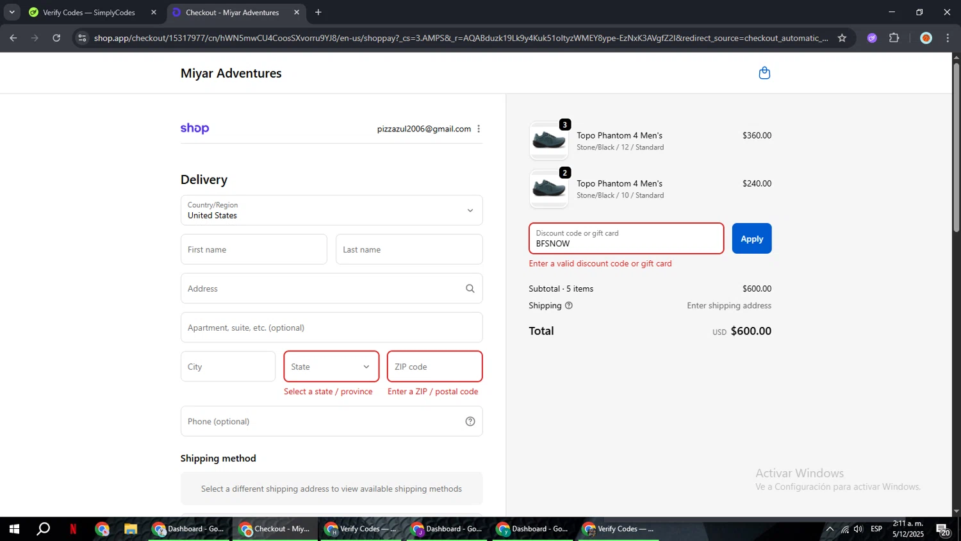Close the Verify Codes tab
Screen dimensions: 961x541
(154, 12)
